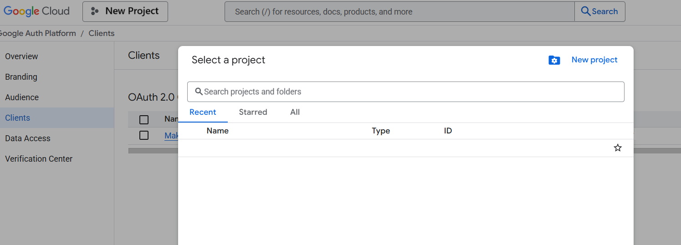Tick the checkbox beside the Mak client row

pos(144,135)
